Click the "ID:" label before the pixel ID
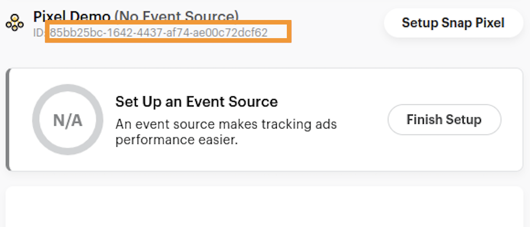The width and height of the screenshot is (530, 227). 41,33
